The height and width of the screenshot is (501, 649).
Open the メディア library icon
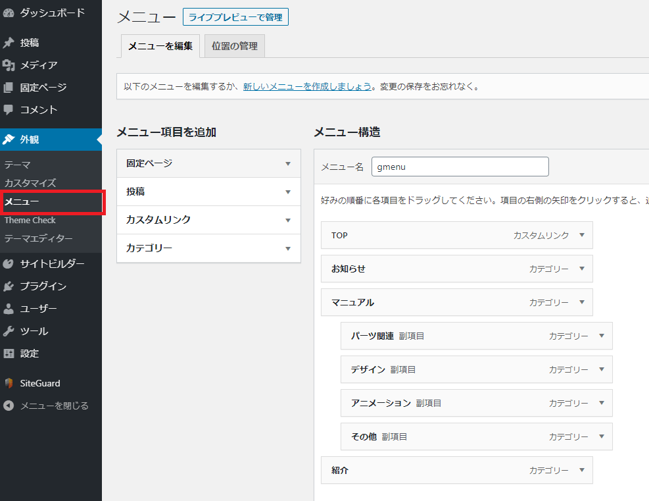tap(9, 65)
